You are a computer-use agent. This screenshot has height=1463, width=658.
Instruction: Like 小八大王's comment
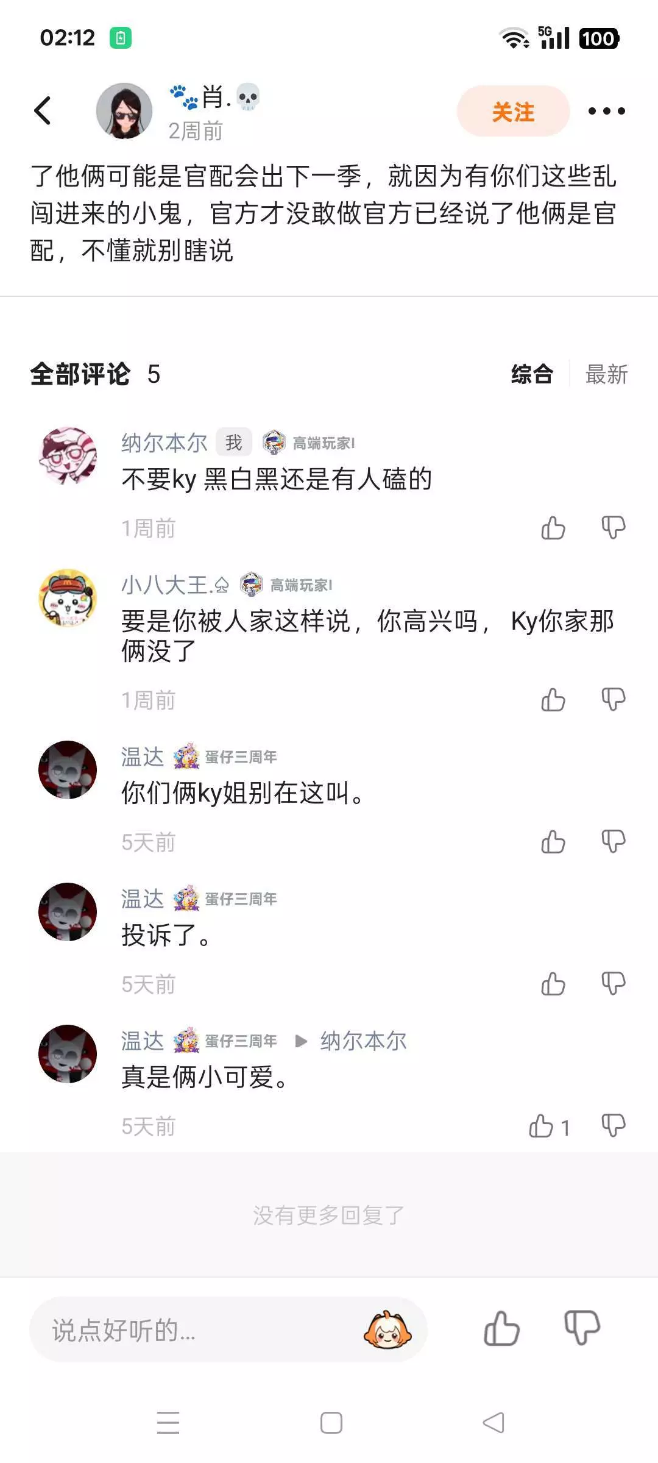[553, 700]
